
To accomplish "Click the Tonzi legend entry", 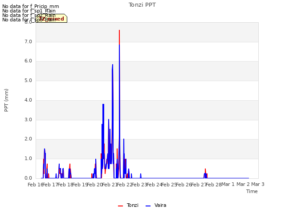I will [128, 205].
